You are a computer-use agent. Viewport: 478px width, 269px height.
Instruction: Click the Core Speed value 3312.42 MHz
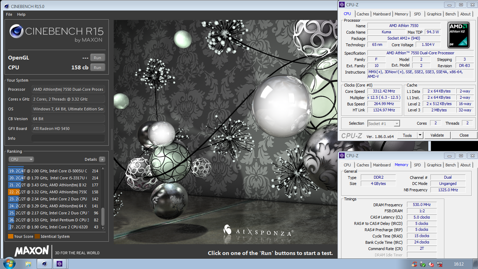pyautogui.click(x=384, y=91)
